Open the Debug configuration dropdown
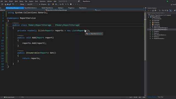This screenshot has width=176, height=99. pyautogui.click(x=23, y=4)
